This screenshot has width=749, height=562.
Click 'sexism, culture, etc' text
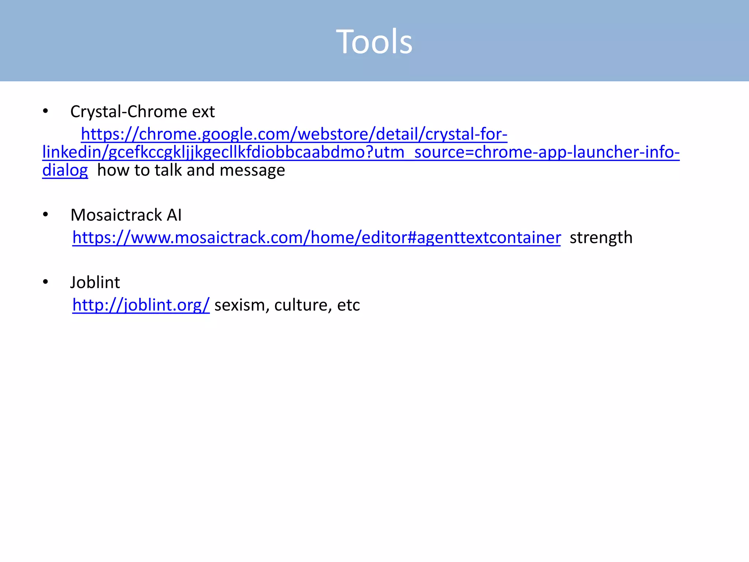pyautogui.click(x=287, y=305)
